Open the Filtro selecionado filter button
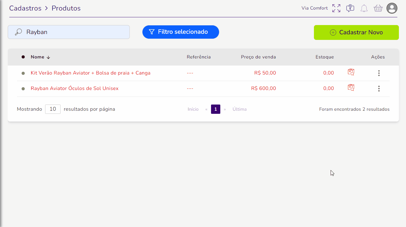 click(181, 32)
